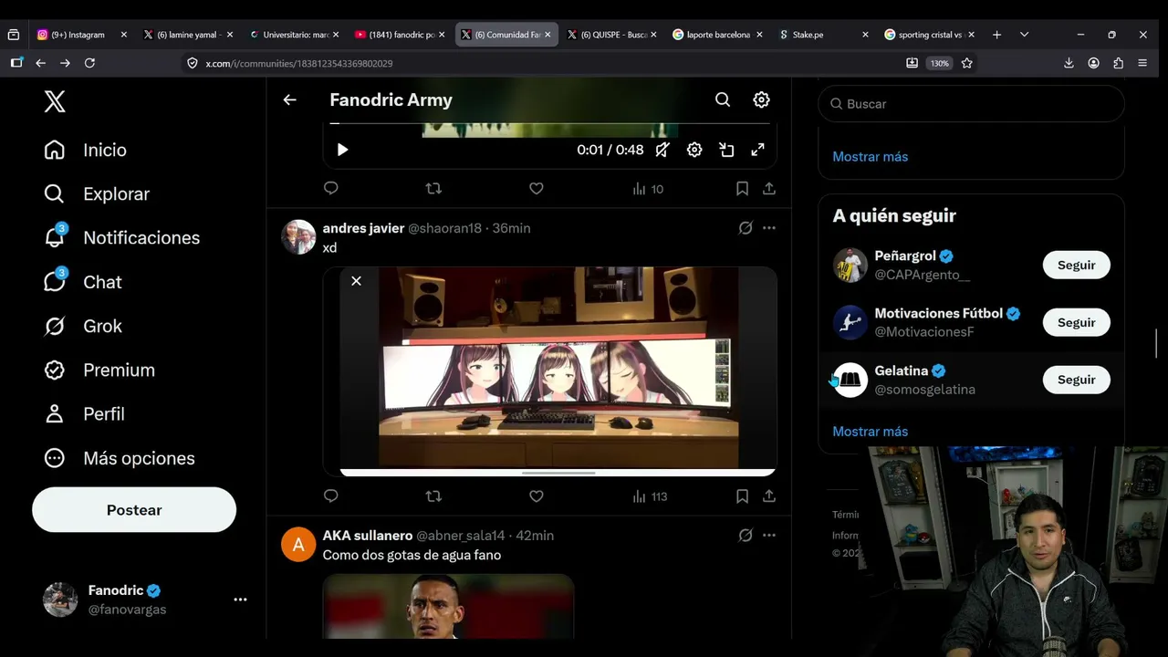The image size is (1168, 657).
Task: Go to Inicio in the sidebar
Action: [x=86, y=150]
